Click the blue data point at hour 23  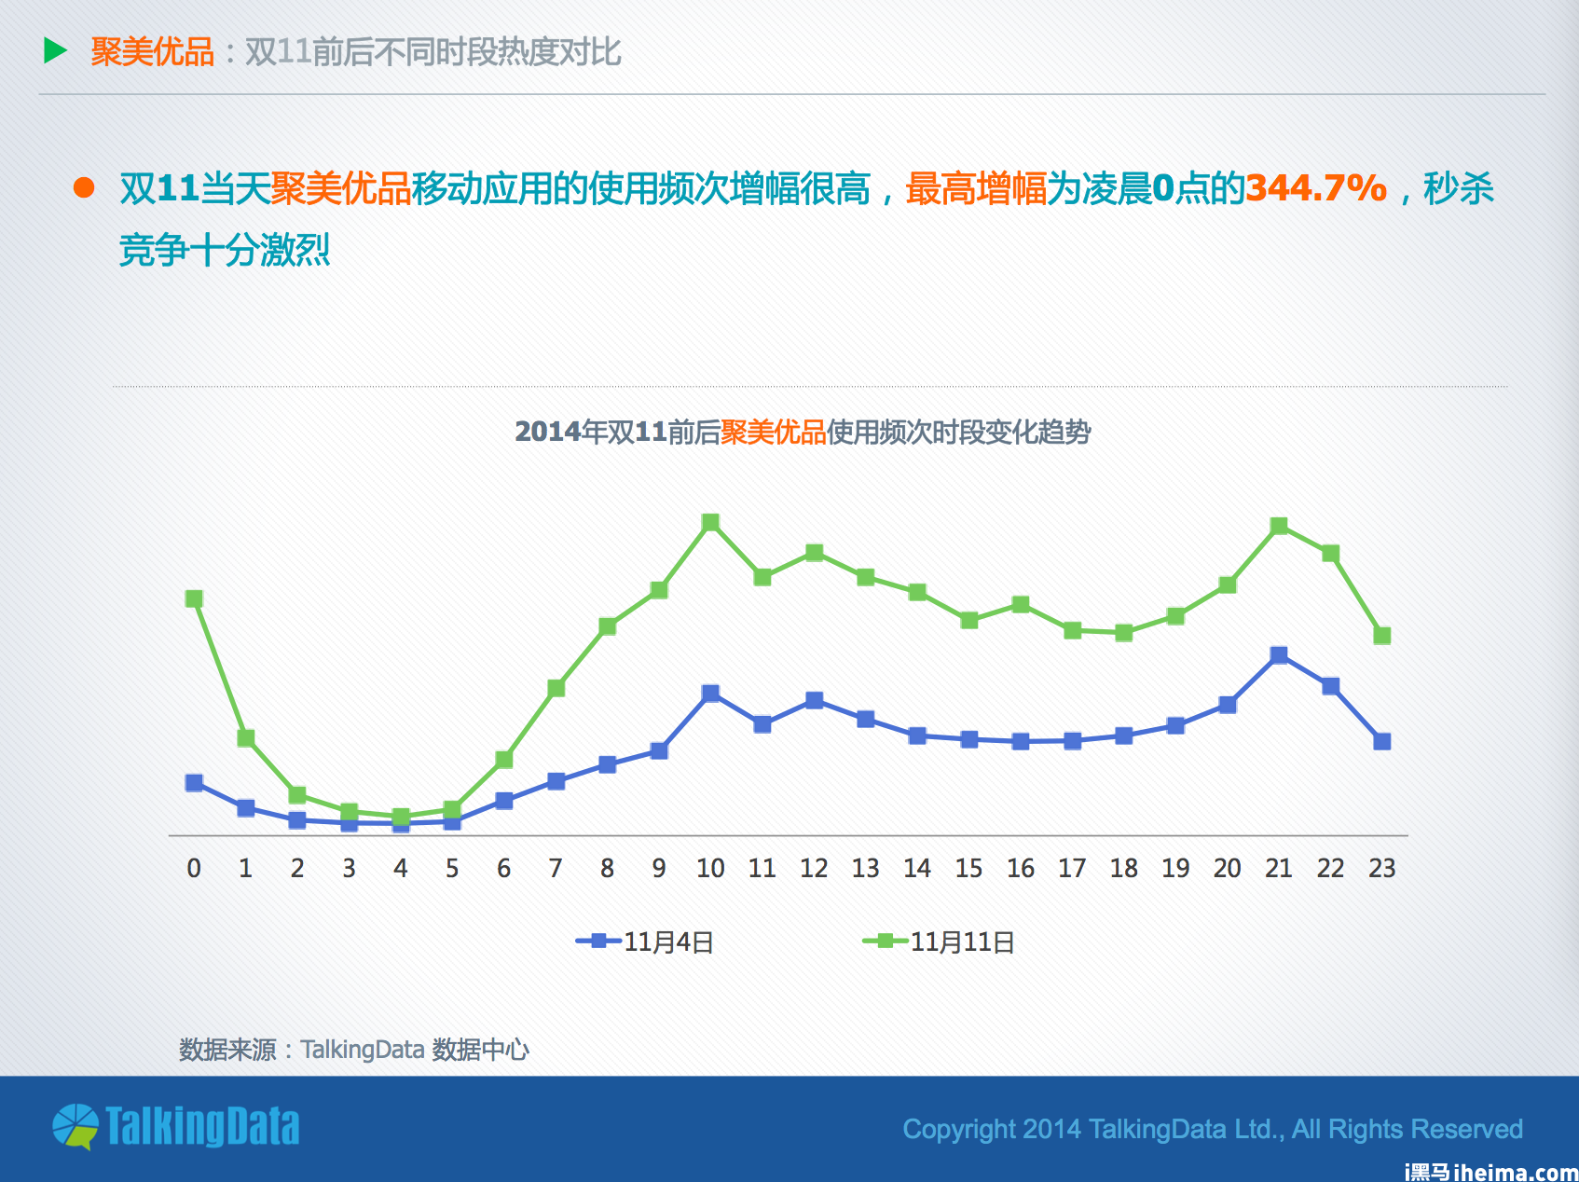click(x=1382, y=741)
